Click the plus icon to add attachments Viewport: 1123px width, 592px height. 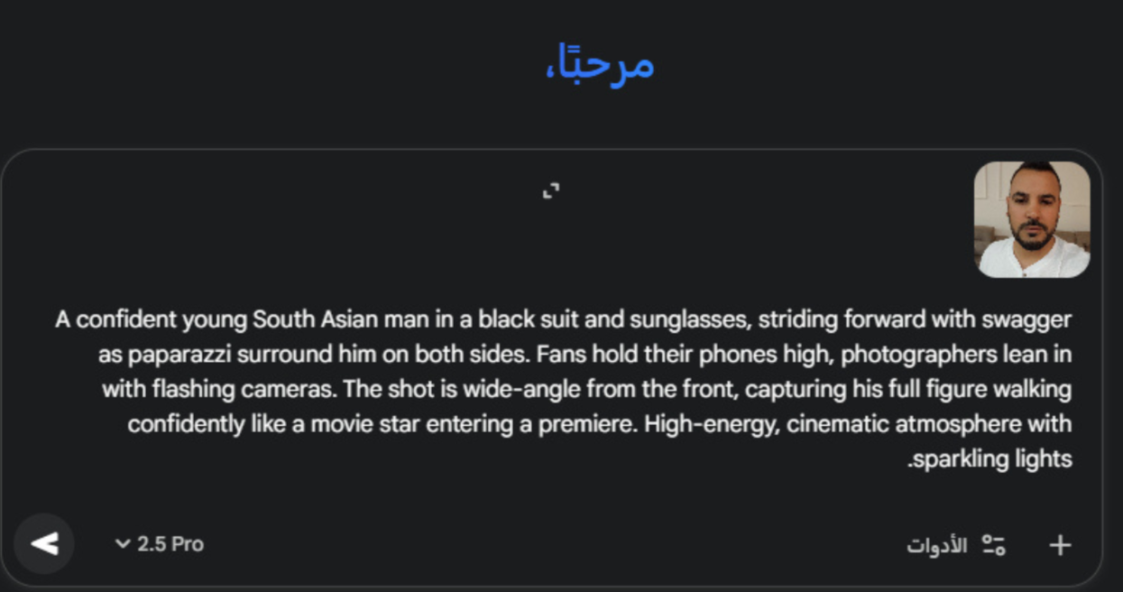point(1060,545)
